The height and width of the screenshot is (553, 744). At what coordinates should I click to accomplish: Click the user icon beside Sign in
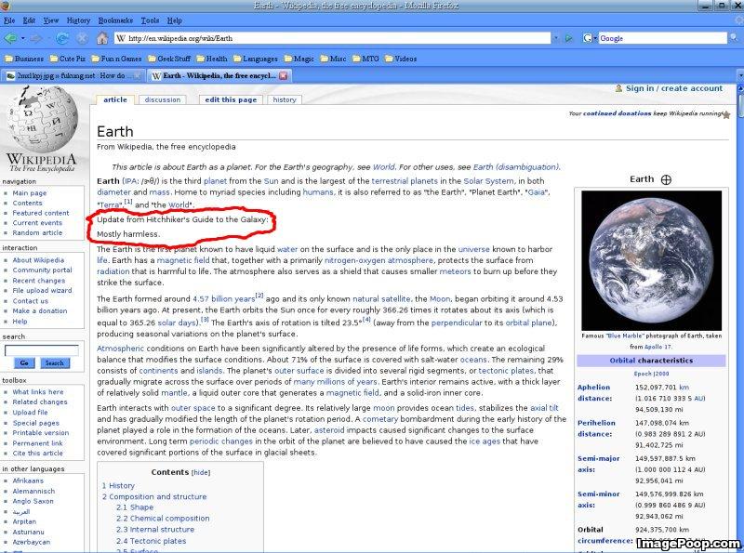tap(618, 88)
